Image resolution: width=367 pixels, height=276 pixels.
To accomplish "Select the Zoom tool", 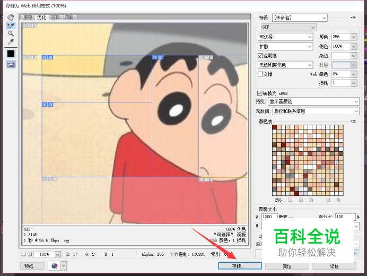I will coord(11,33).
